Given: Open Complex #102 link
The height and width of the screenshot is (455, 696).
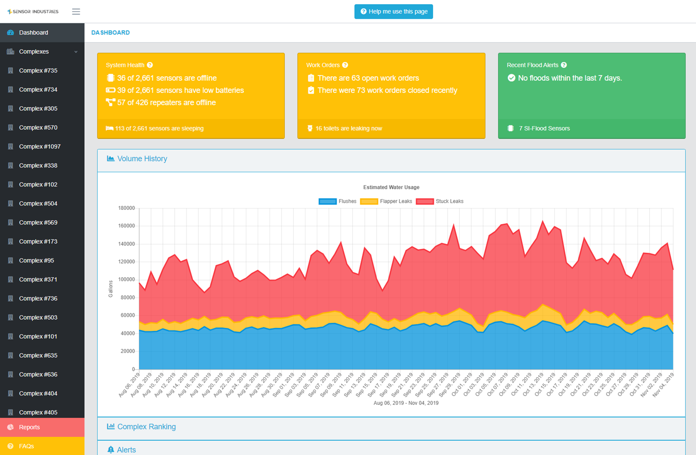Looking at the screenshot, I should 42,184.
